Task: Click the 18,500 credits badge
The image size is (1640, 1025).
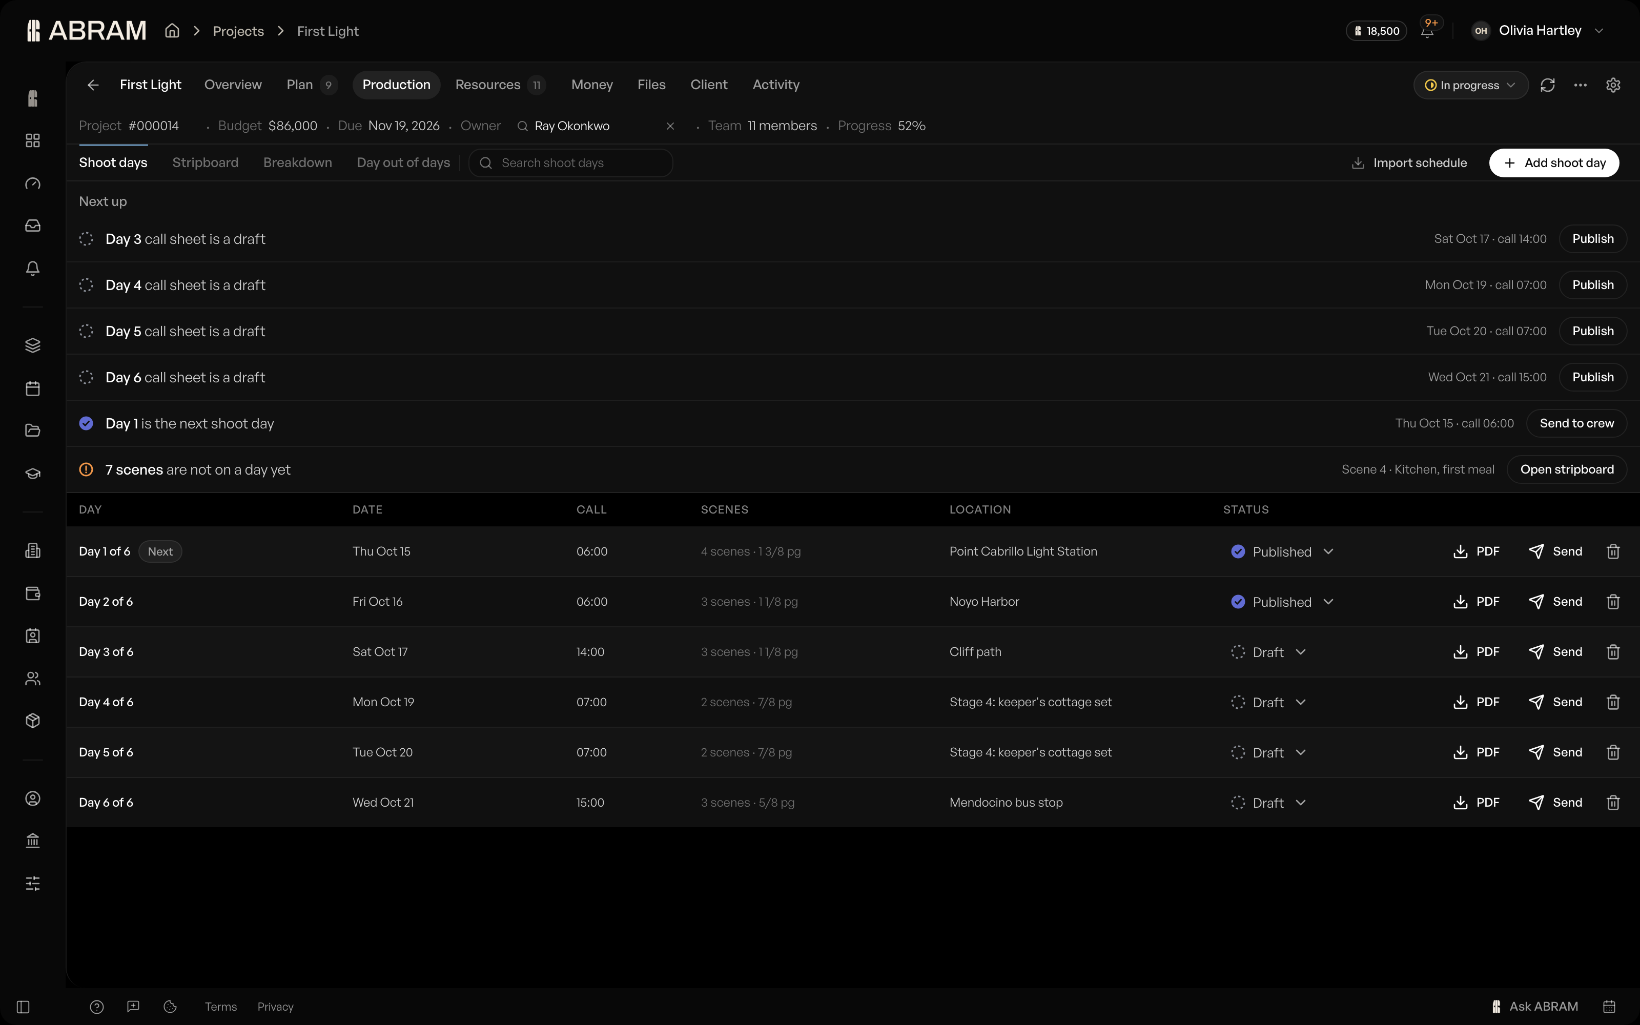Action: (1377, 31)
